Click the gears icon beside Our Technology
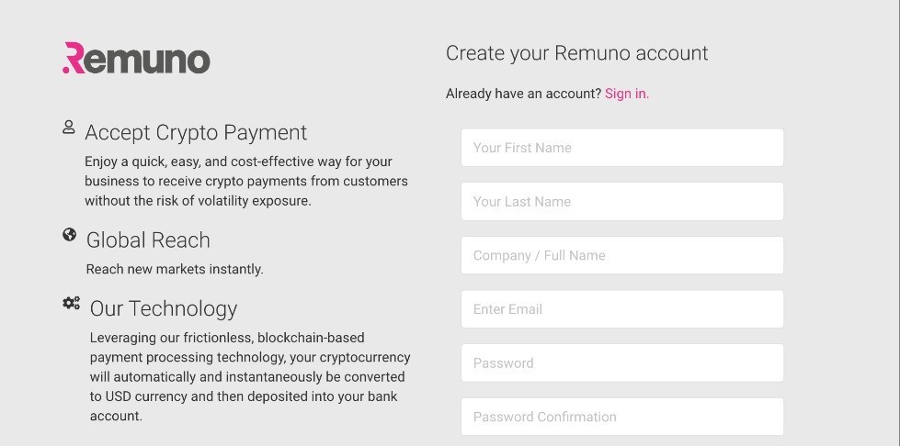This screenshot has width=900, height=446. point(71,304)
